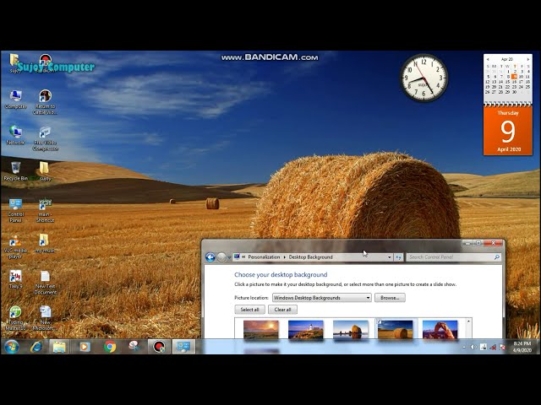The height and width of the screenshot is (405, 541).
Task: Open Control Panel desktop icon
Action: click(x=15, y=210)
